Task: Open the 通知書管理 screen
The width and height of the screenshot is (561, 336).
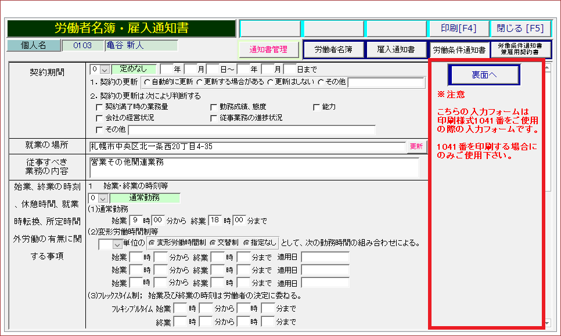Action: 269,50
